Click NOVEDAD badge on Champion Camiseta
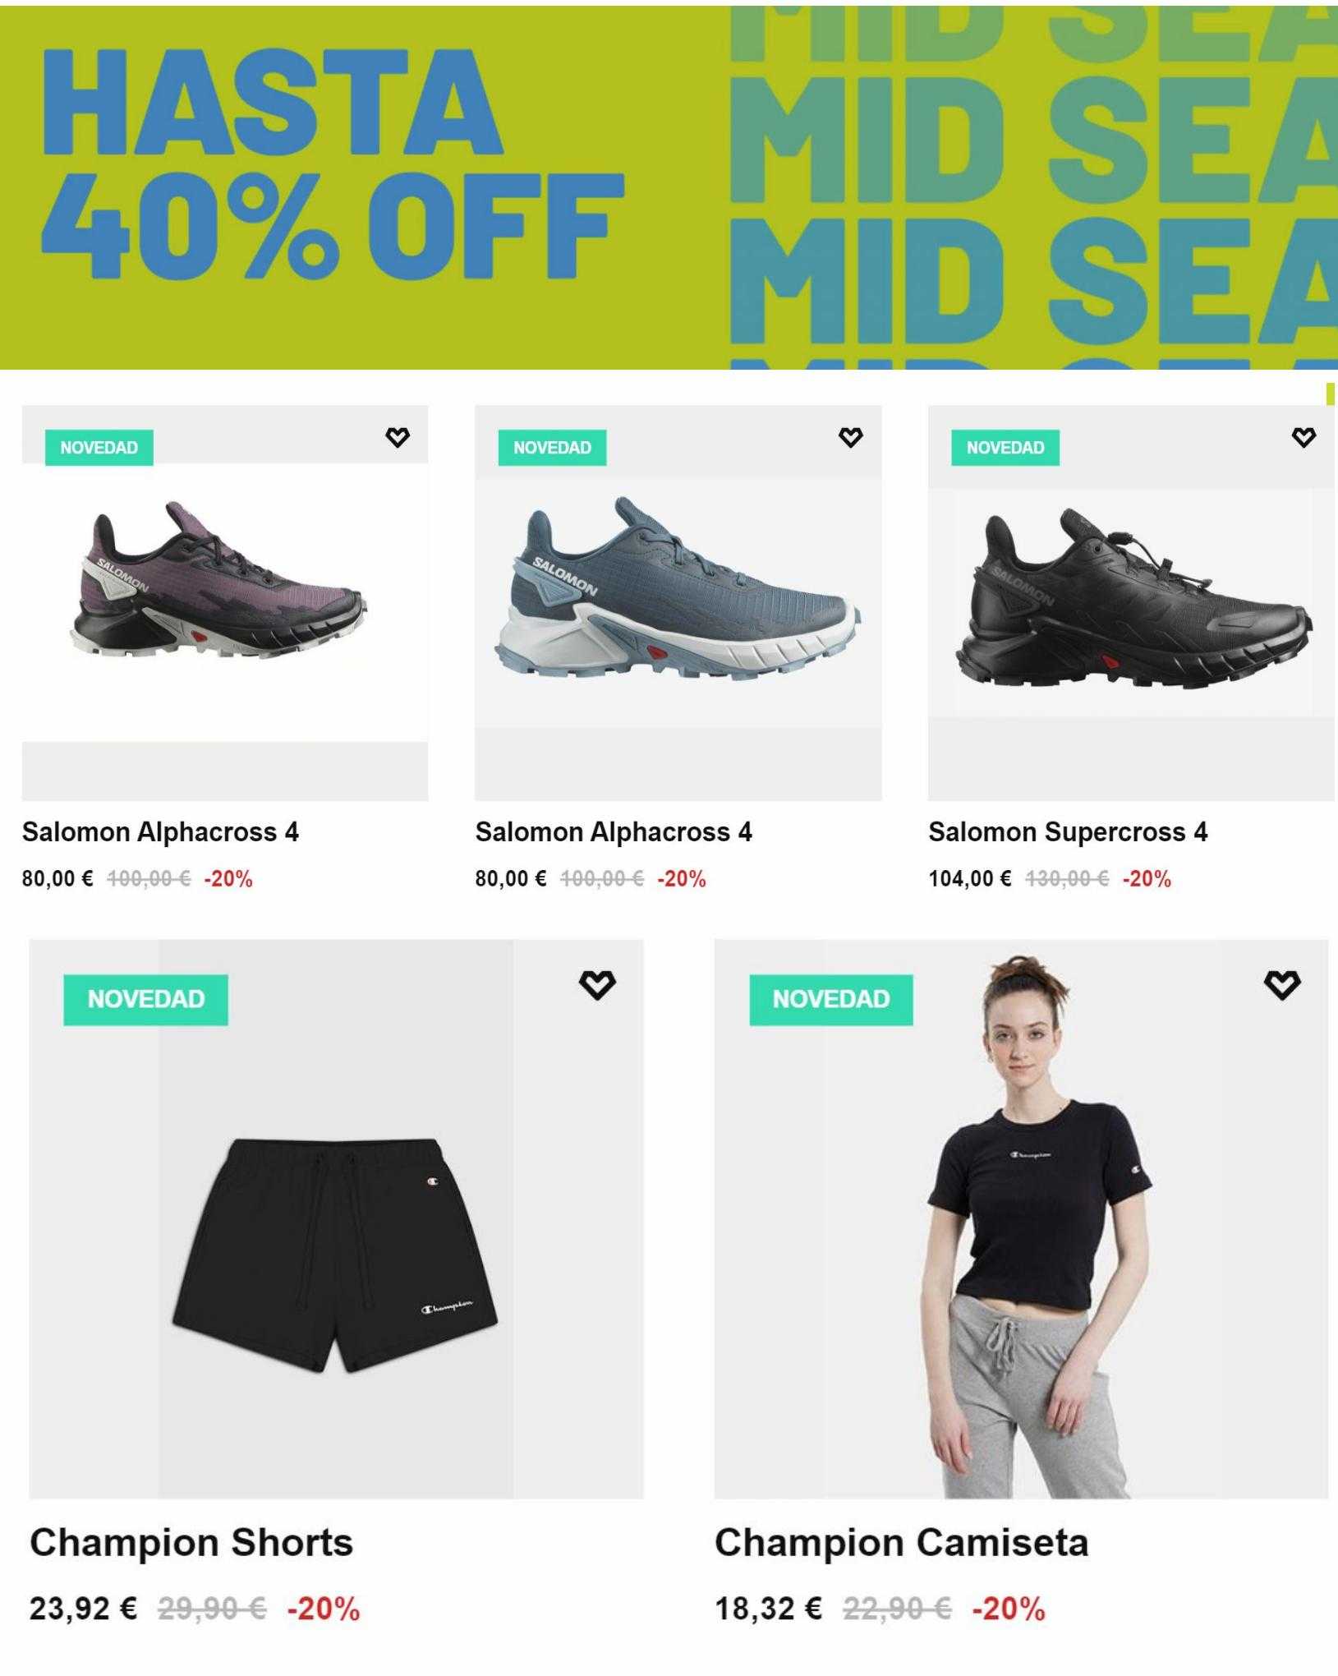 pos(831,1000)
